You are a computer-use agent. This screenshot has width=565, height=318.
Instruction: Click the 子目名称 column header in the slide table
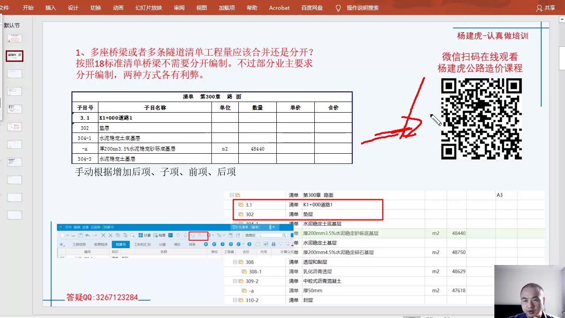(155, 107)
